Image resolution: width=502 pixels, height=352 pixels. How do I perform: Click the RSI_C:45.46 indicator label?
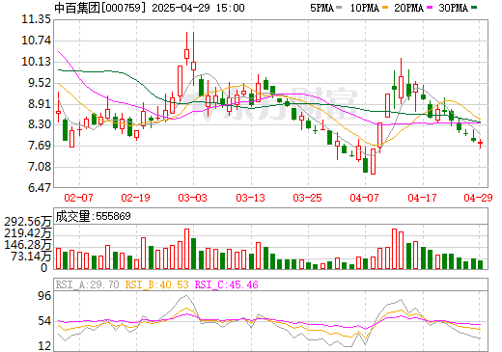tap(227, 284)
